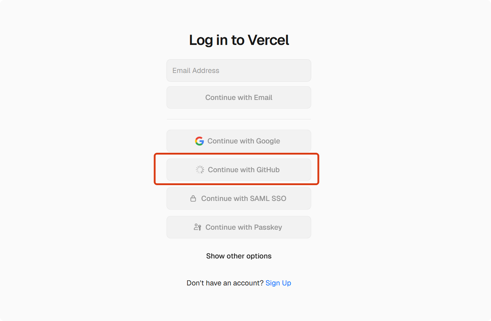Open the Sign Up link
491x321 pixels.
278,283
